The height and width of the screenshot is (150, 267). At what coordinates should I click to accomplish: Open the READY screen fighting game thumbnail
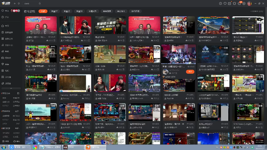click(x=144, y=83)
